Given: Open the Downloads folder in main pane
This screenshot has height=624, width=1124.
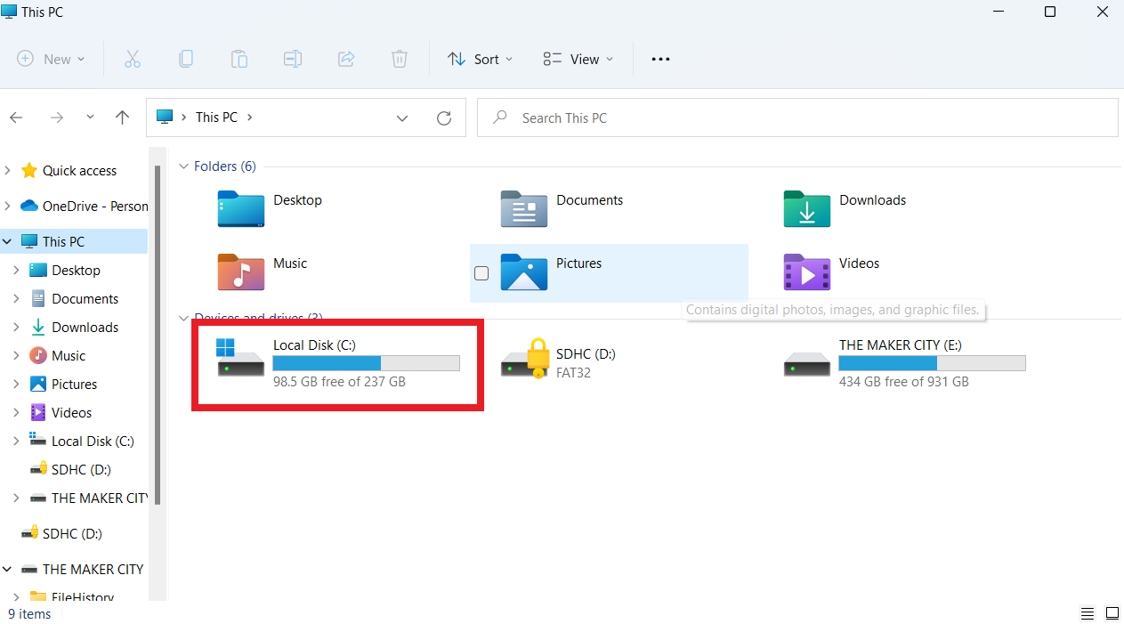Looking at the screenshot, I should point(845,209).
